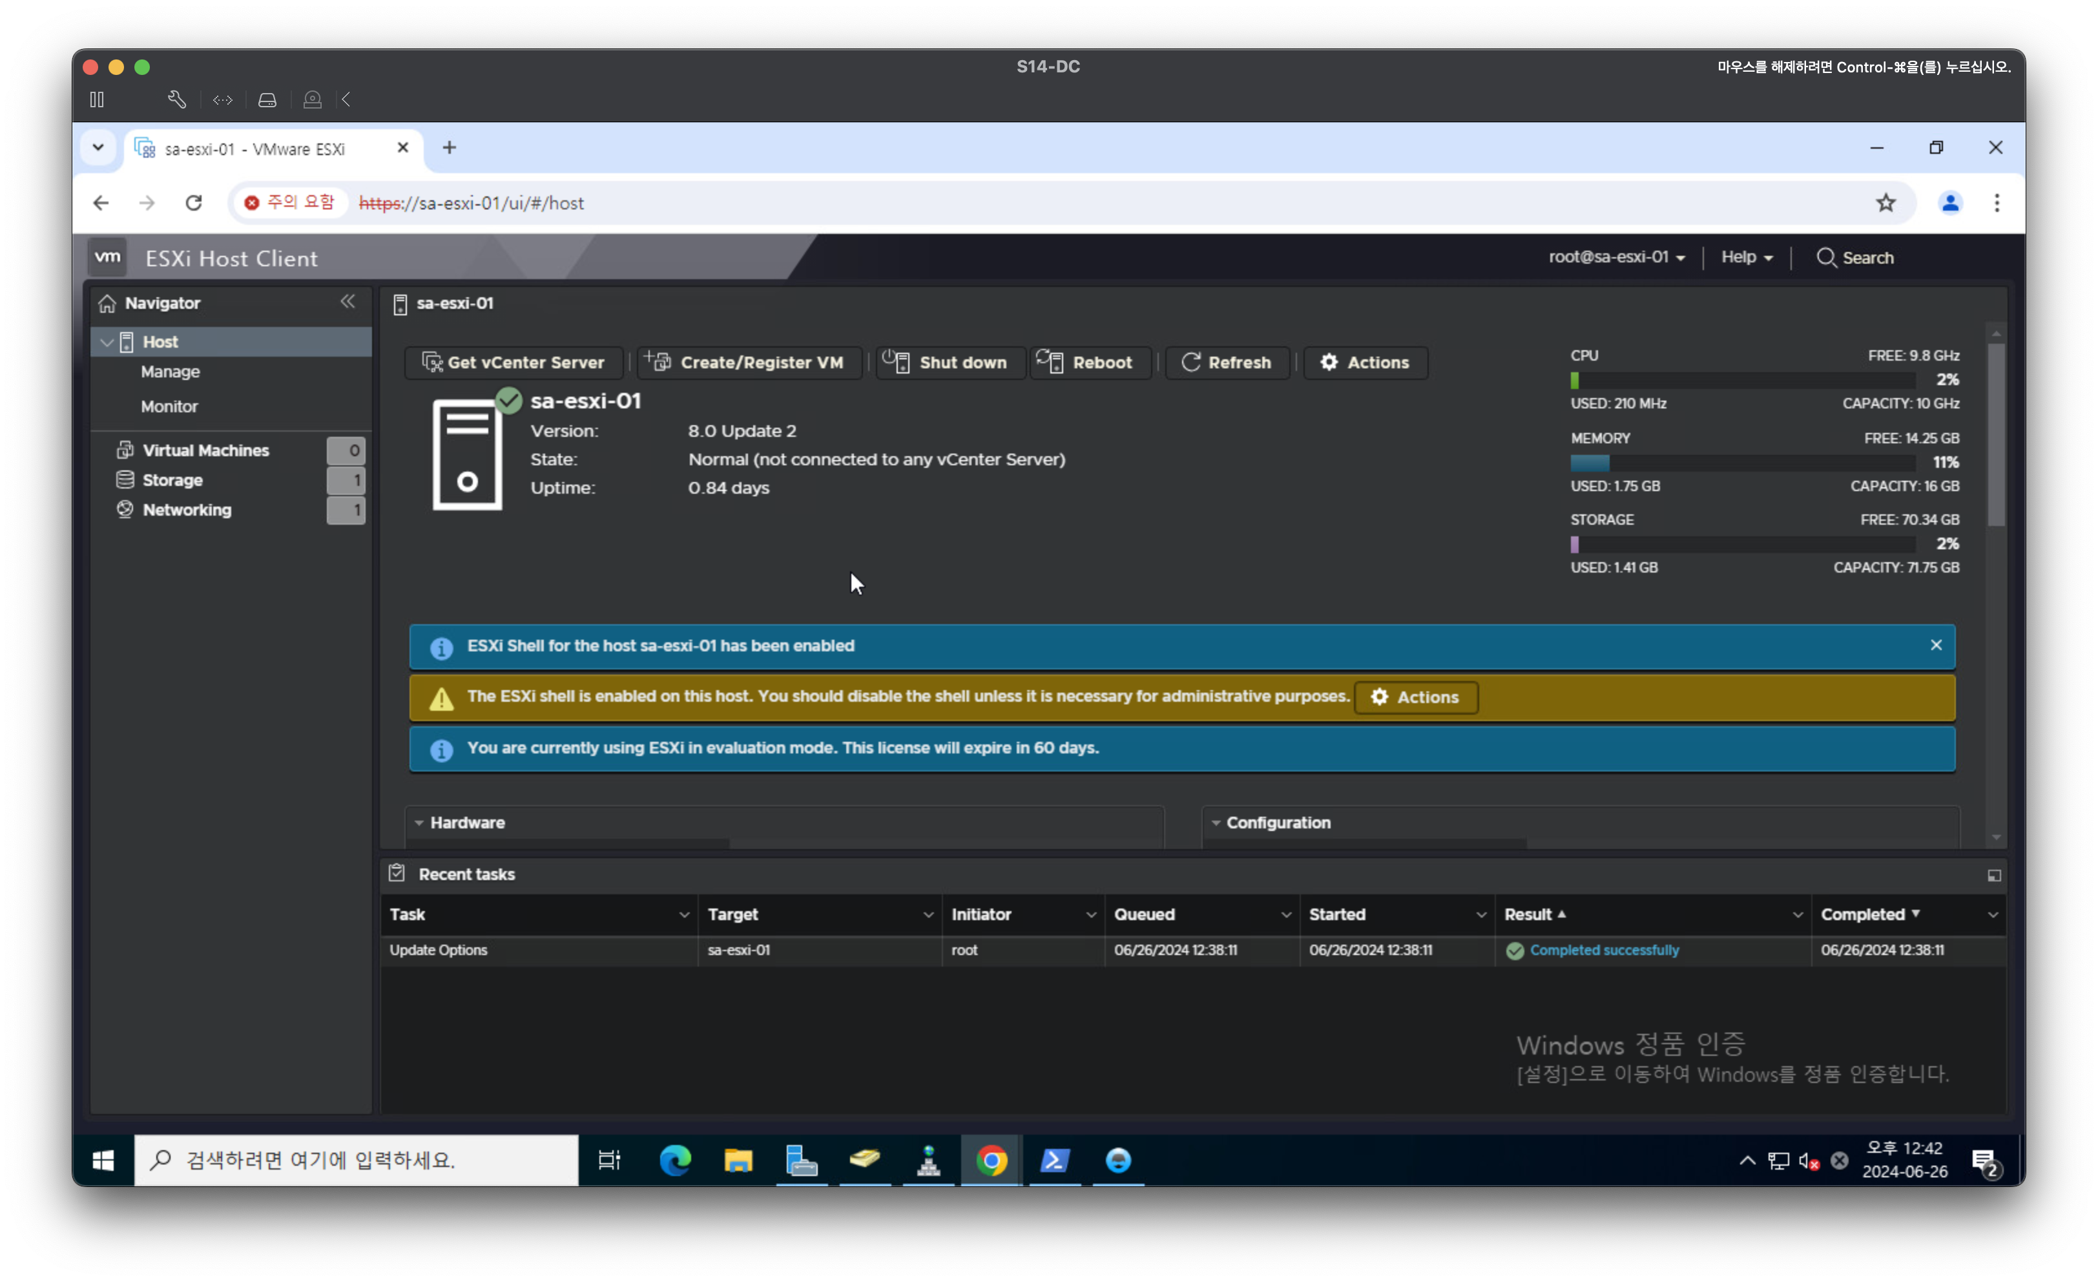2098x1282 pixels.
Task: Maximize the Recent tasks panel
Action: [x=1993, y=876]
